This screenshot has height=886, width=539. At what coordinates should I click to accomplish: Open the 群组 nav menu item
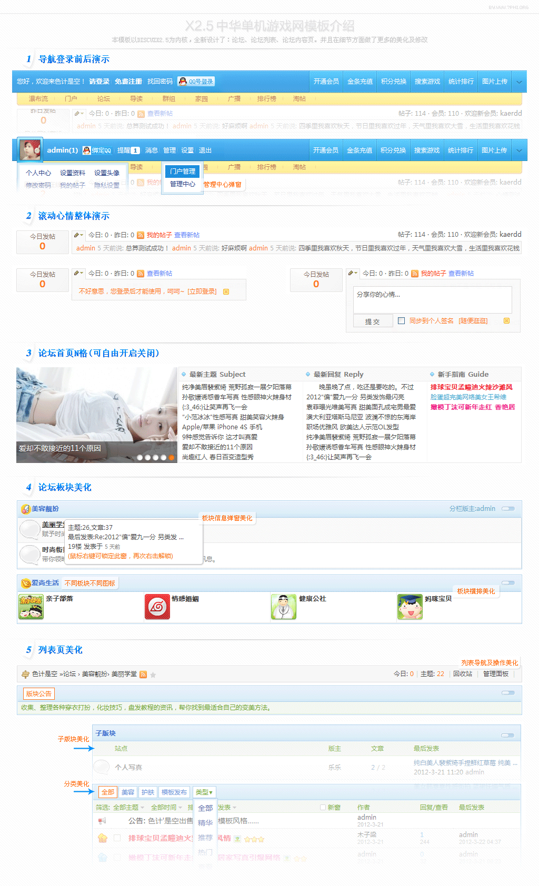[x=169, y=98]
